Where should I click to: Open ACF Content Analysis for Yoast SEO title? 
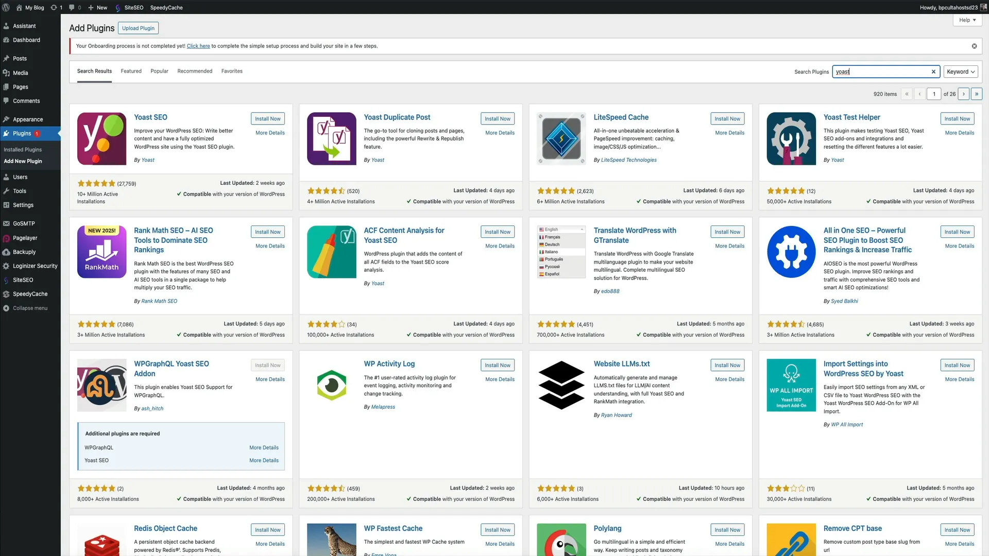(404, 235)
